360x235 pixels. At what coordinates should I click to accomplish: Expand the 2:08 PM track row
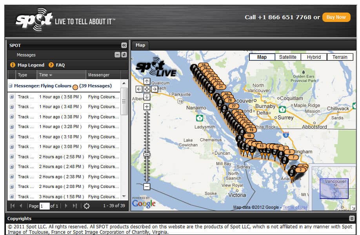tap(12, 186)
